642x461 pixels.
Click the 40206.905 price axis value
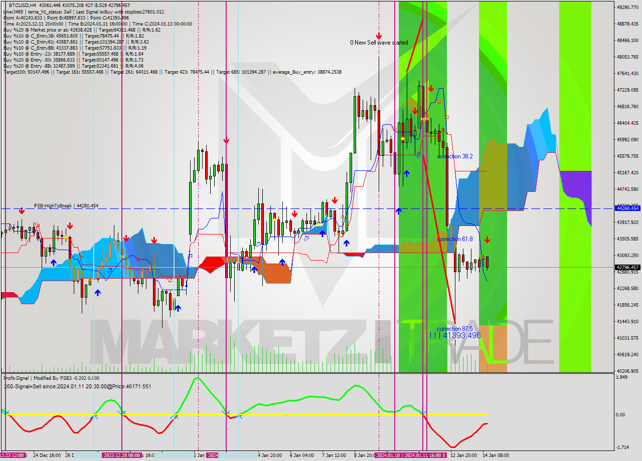click(x=627, y=371)
